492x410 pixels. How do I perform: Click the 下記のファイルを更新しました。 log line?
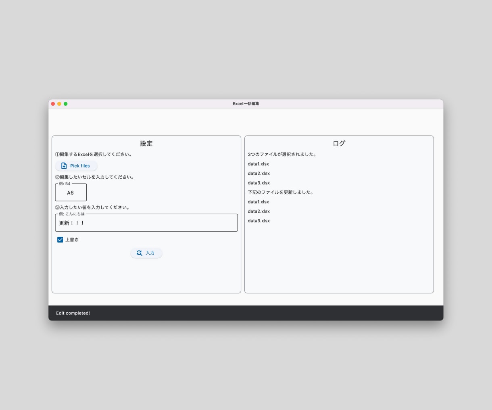tap(281, 192)
